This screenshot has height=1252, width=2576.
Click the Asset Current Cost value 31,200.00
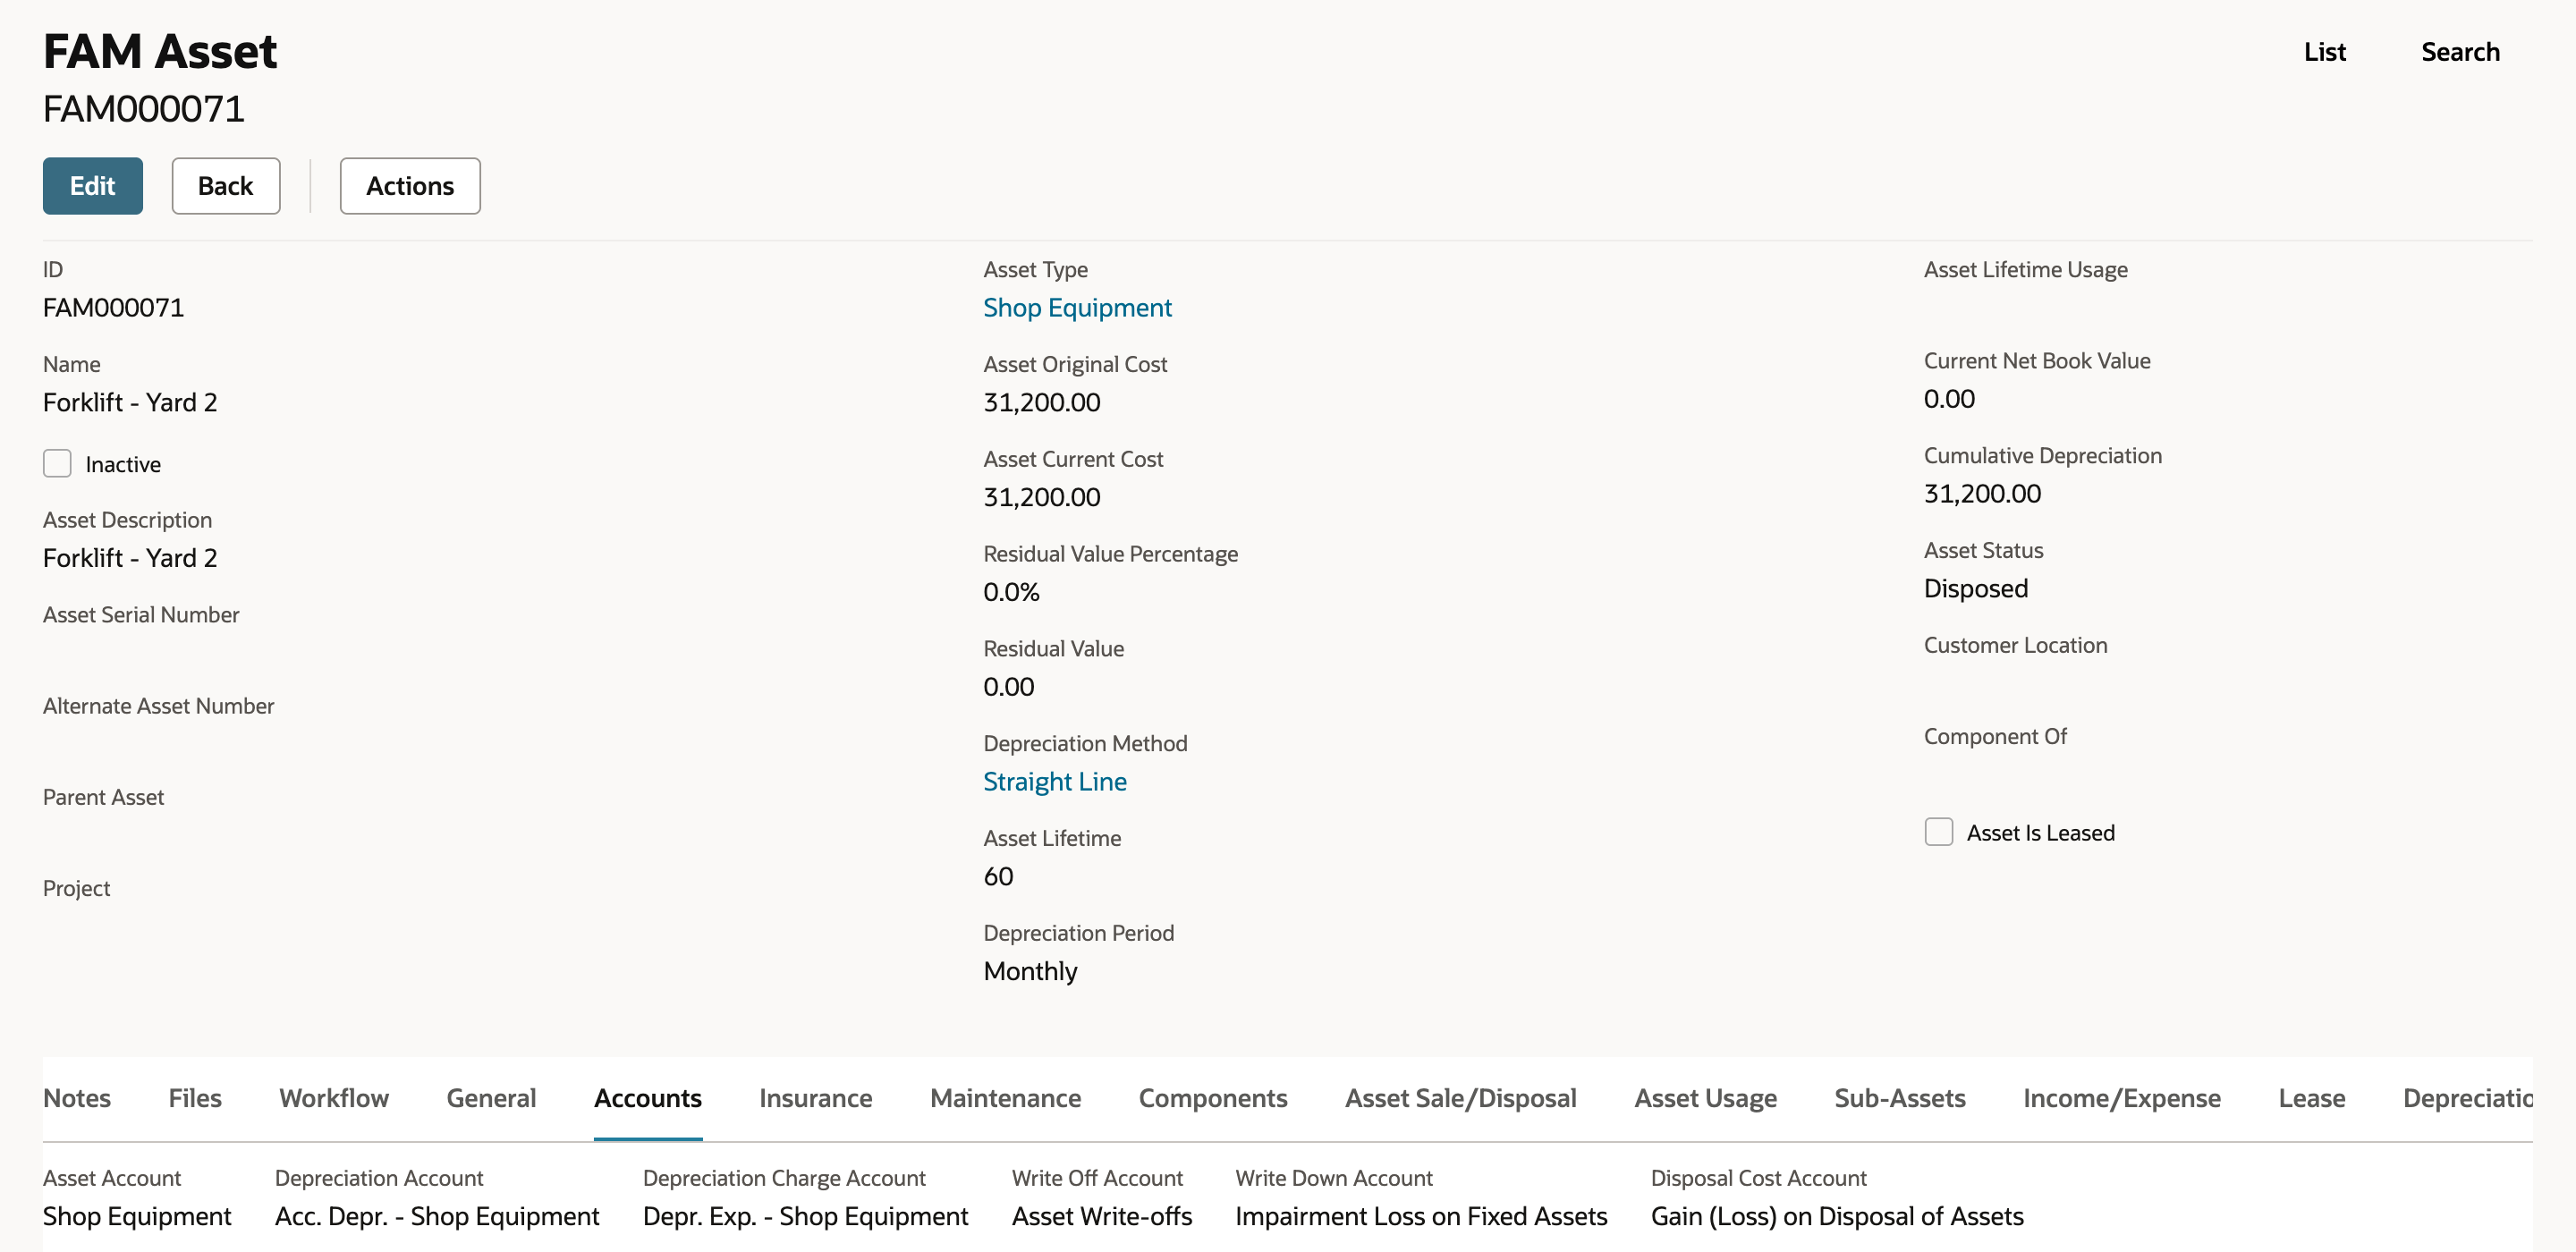(x=1041, y=497)
